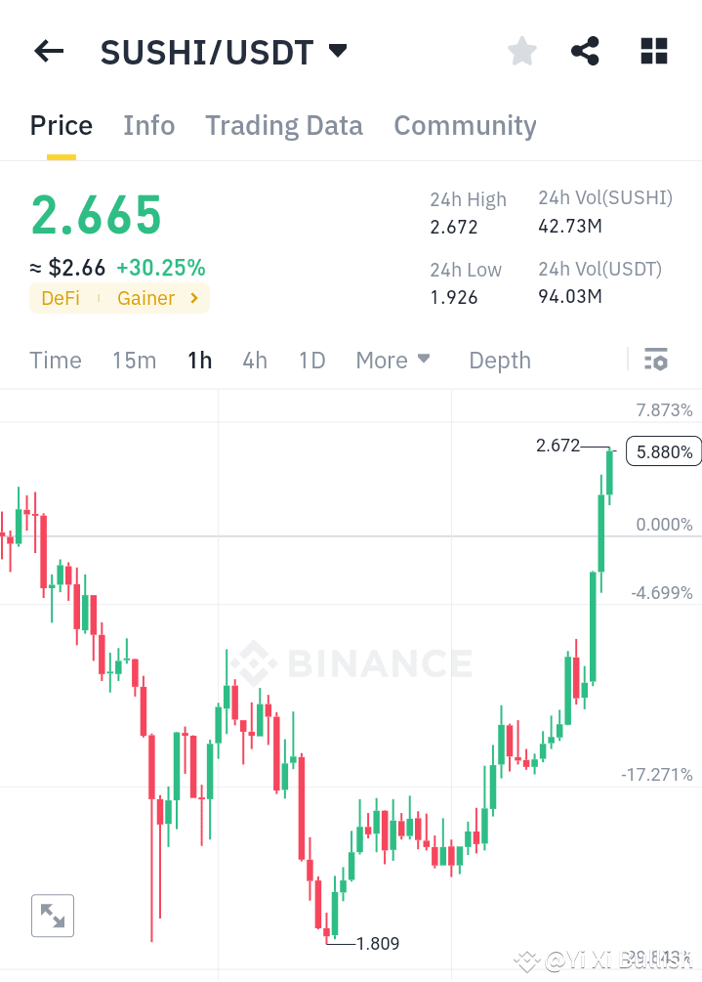Expand chart to fullscreen with arrows icon
Image resolution: width=702 pixels, height=982 pixels.
point(52,916)
